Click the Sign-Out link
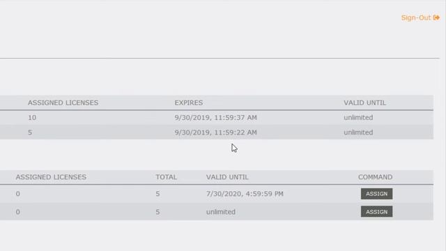 tap(416, 17)
